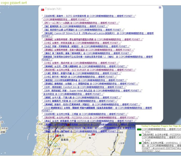The height and width of the screenshot is (156, 181).
Task: Click the green bar beside the 9% entry
Action: pyautogui.click(x=139, y=129)
